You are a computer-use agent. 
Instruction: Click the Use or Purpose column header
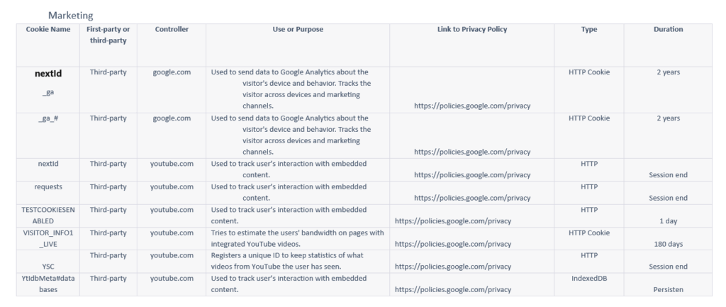pos(298,29)
